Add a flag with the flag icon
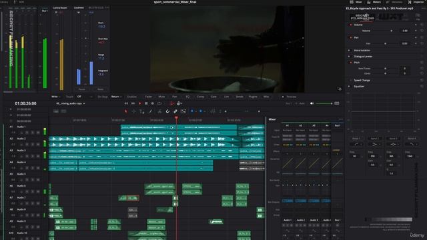 (191, 111)
